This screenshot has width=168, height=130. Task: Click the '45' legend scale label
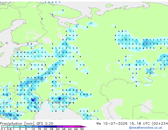(x=76, y=129)
